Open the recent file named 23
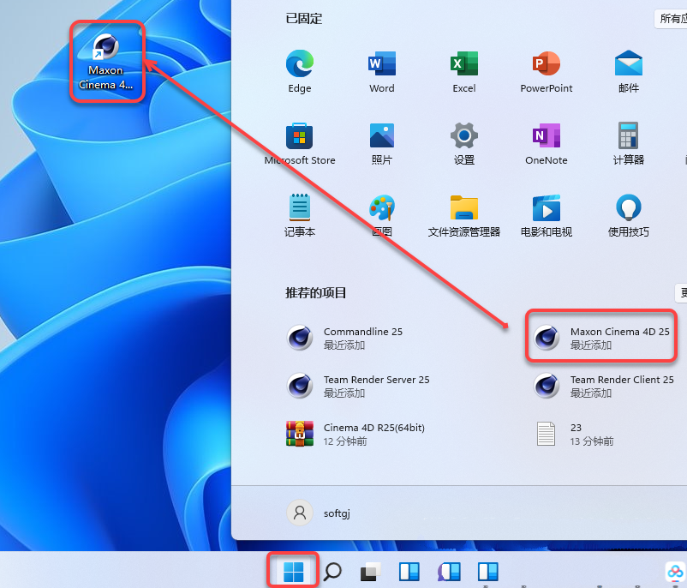This screenshot has height=588, width=687. [574, 434]
